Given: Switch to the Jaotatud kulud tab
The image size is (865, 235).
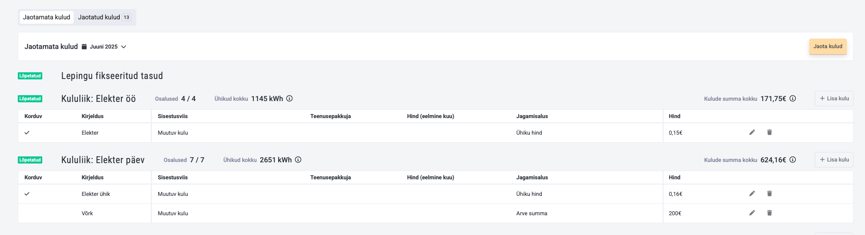Looking at the screenshot, I should pyautogui.click(x=104, y=17).
